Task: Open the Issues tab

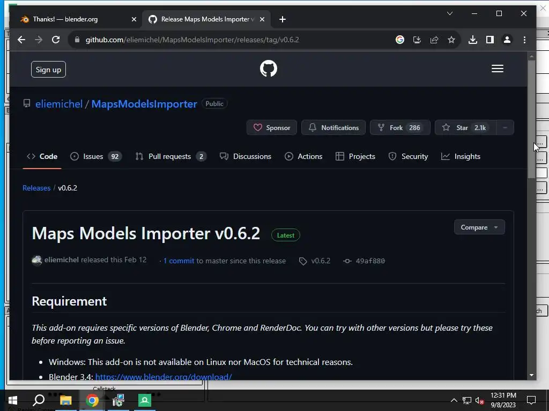Action: [95, 157]
